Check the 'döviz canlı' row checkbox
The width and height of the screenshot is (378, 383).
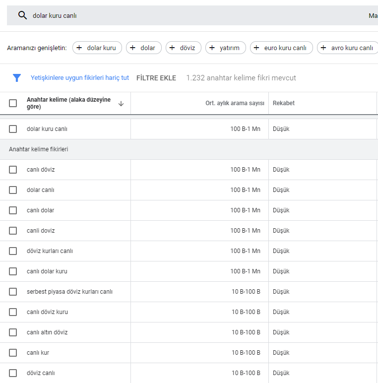[x=13, y=373]
